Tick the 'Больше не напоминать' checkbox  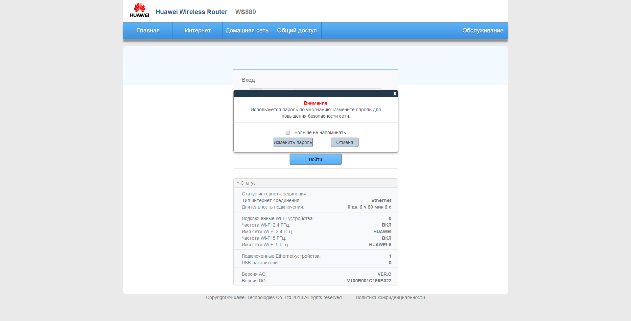[x=288, y=133]
